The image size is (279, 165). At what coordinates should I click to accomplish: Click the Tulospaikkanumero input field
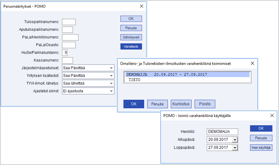69,22
